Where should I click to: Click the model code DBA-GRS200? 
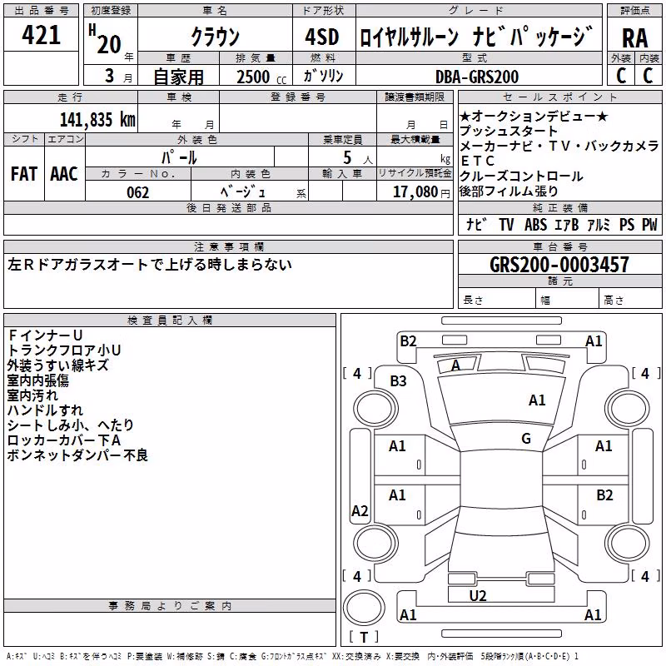click(477, 77)
